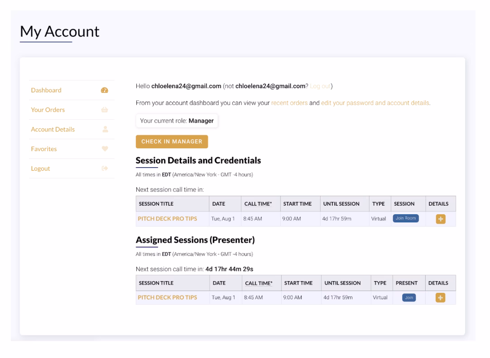Expand details plus icon in Assigned Sessions table
The width and height of the screenshot is (490, 358).
pos(441,297)
